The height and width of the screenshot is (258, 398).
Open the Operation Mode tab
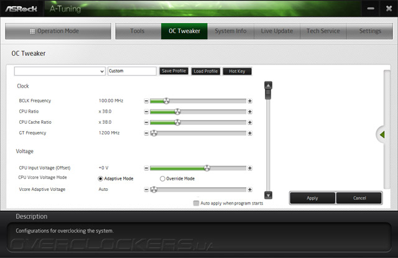click(58, 31)
